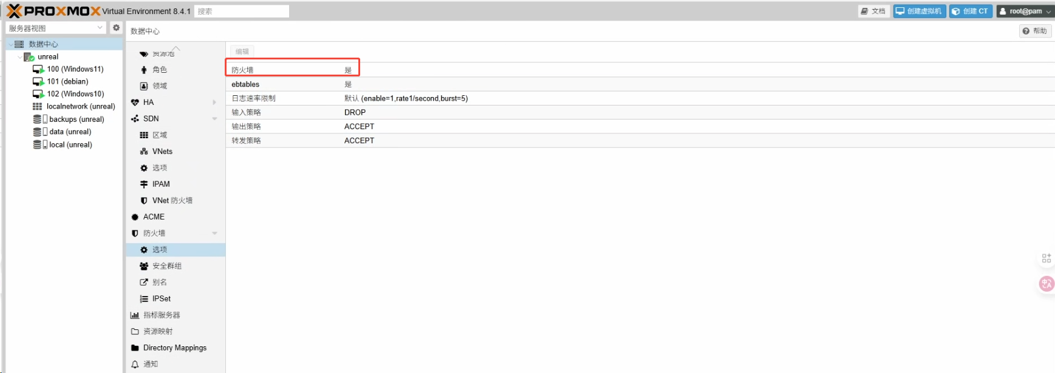
Task: Select the 输入策略 DROP row
Action: coord(292,112)
